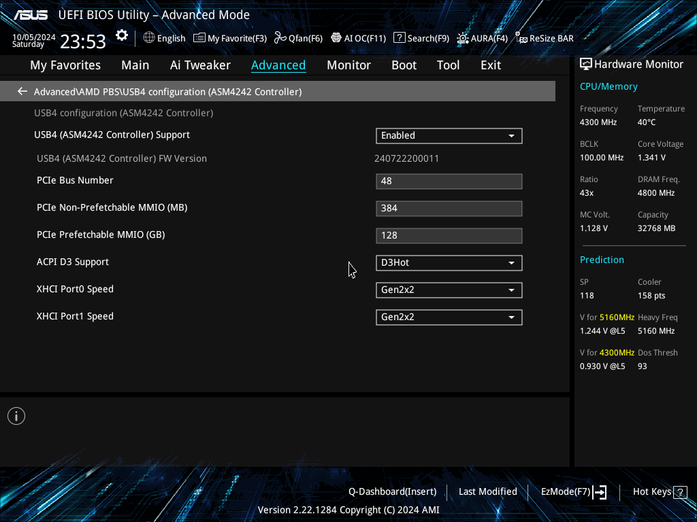Click PCIe Bus Number input field
Image resolution: width=697 pixels, height=522 pixels.
449,181
